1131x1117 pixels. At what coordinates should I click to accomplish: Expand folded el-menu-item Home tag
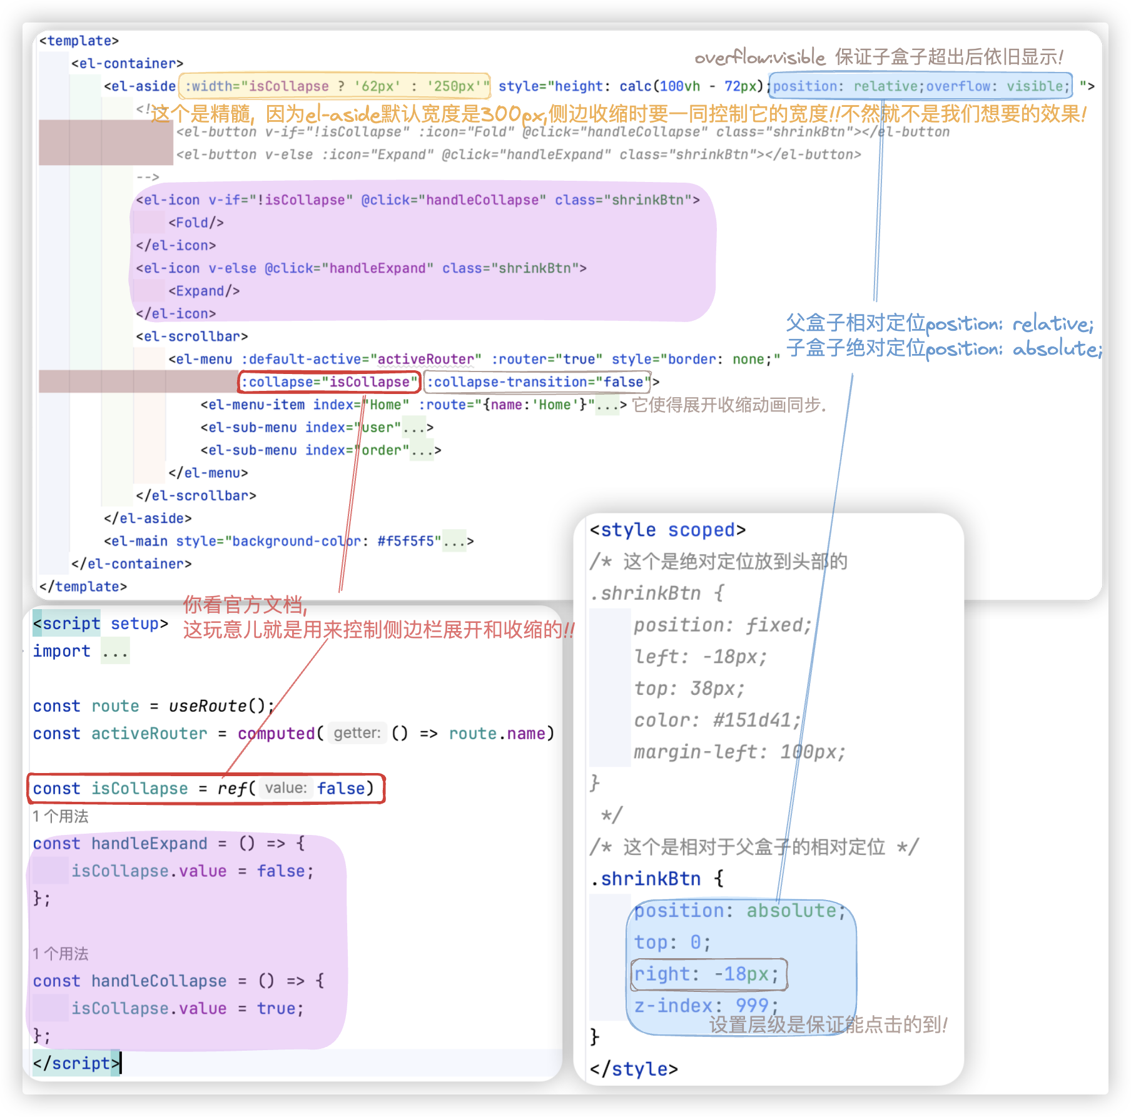(607, 405)
